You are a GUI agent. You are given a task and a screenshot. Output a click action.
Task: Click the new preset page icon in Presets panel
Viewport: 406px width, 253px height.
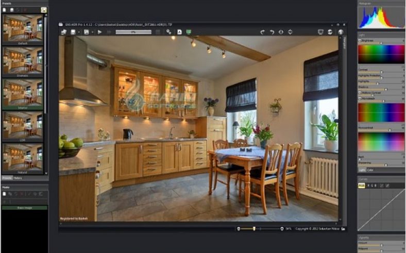tap(5, 10)
